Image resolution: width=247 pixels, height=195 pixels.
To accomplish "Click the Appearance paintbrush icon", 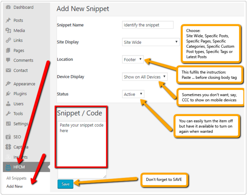I will tap(8, 83).
